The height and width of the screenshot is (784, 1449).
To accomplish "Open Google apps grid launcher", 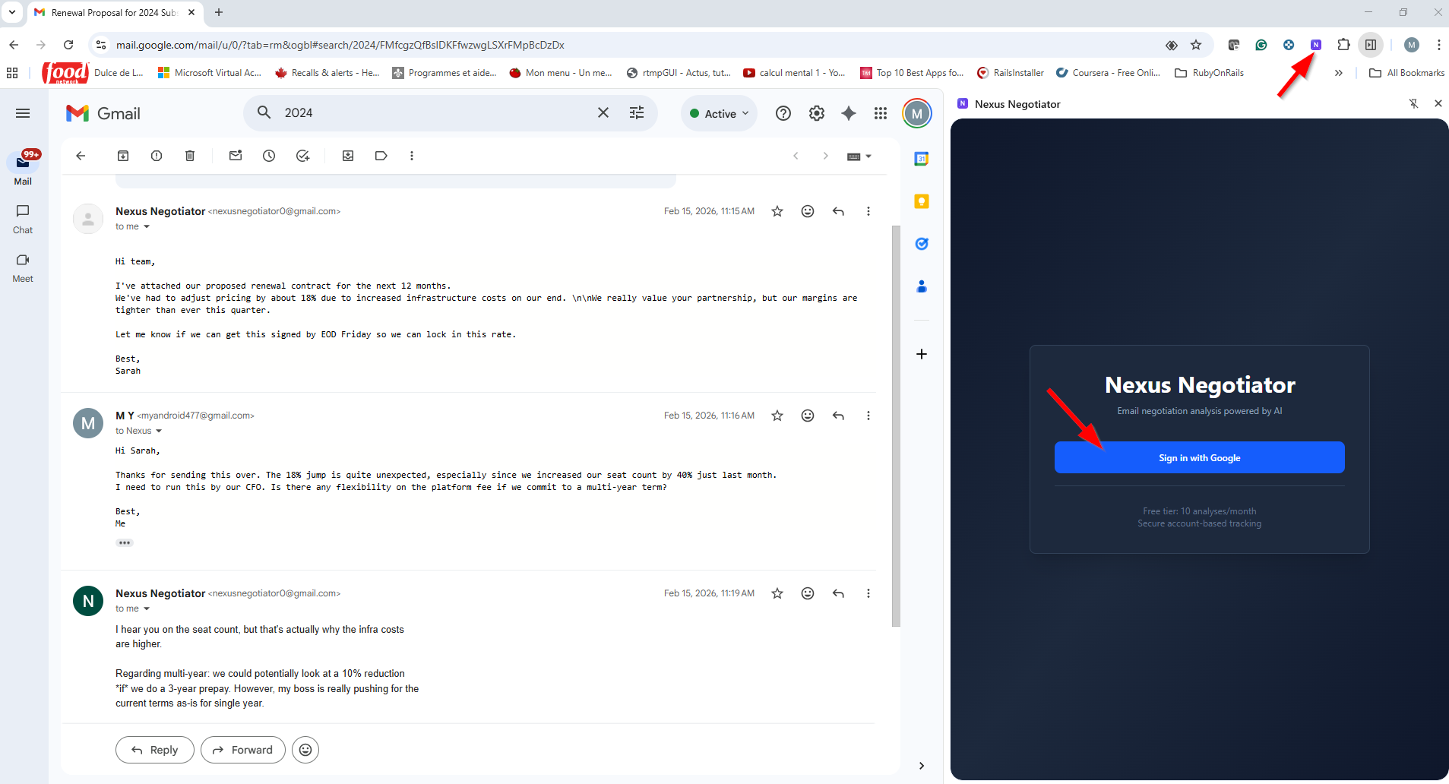I will click(881, 113).
